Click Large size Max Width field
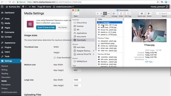The height and width of the screenshot is (96, 171). tap(77, 80)
